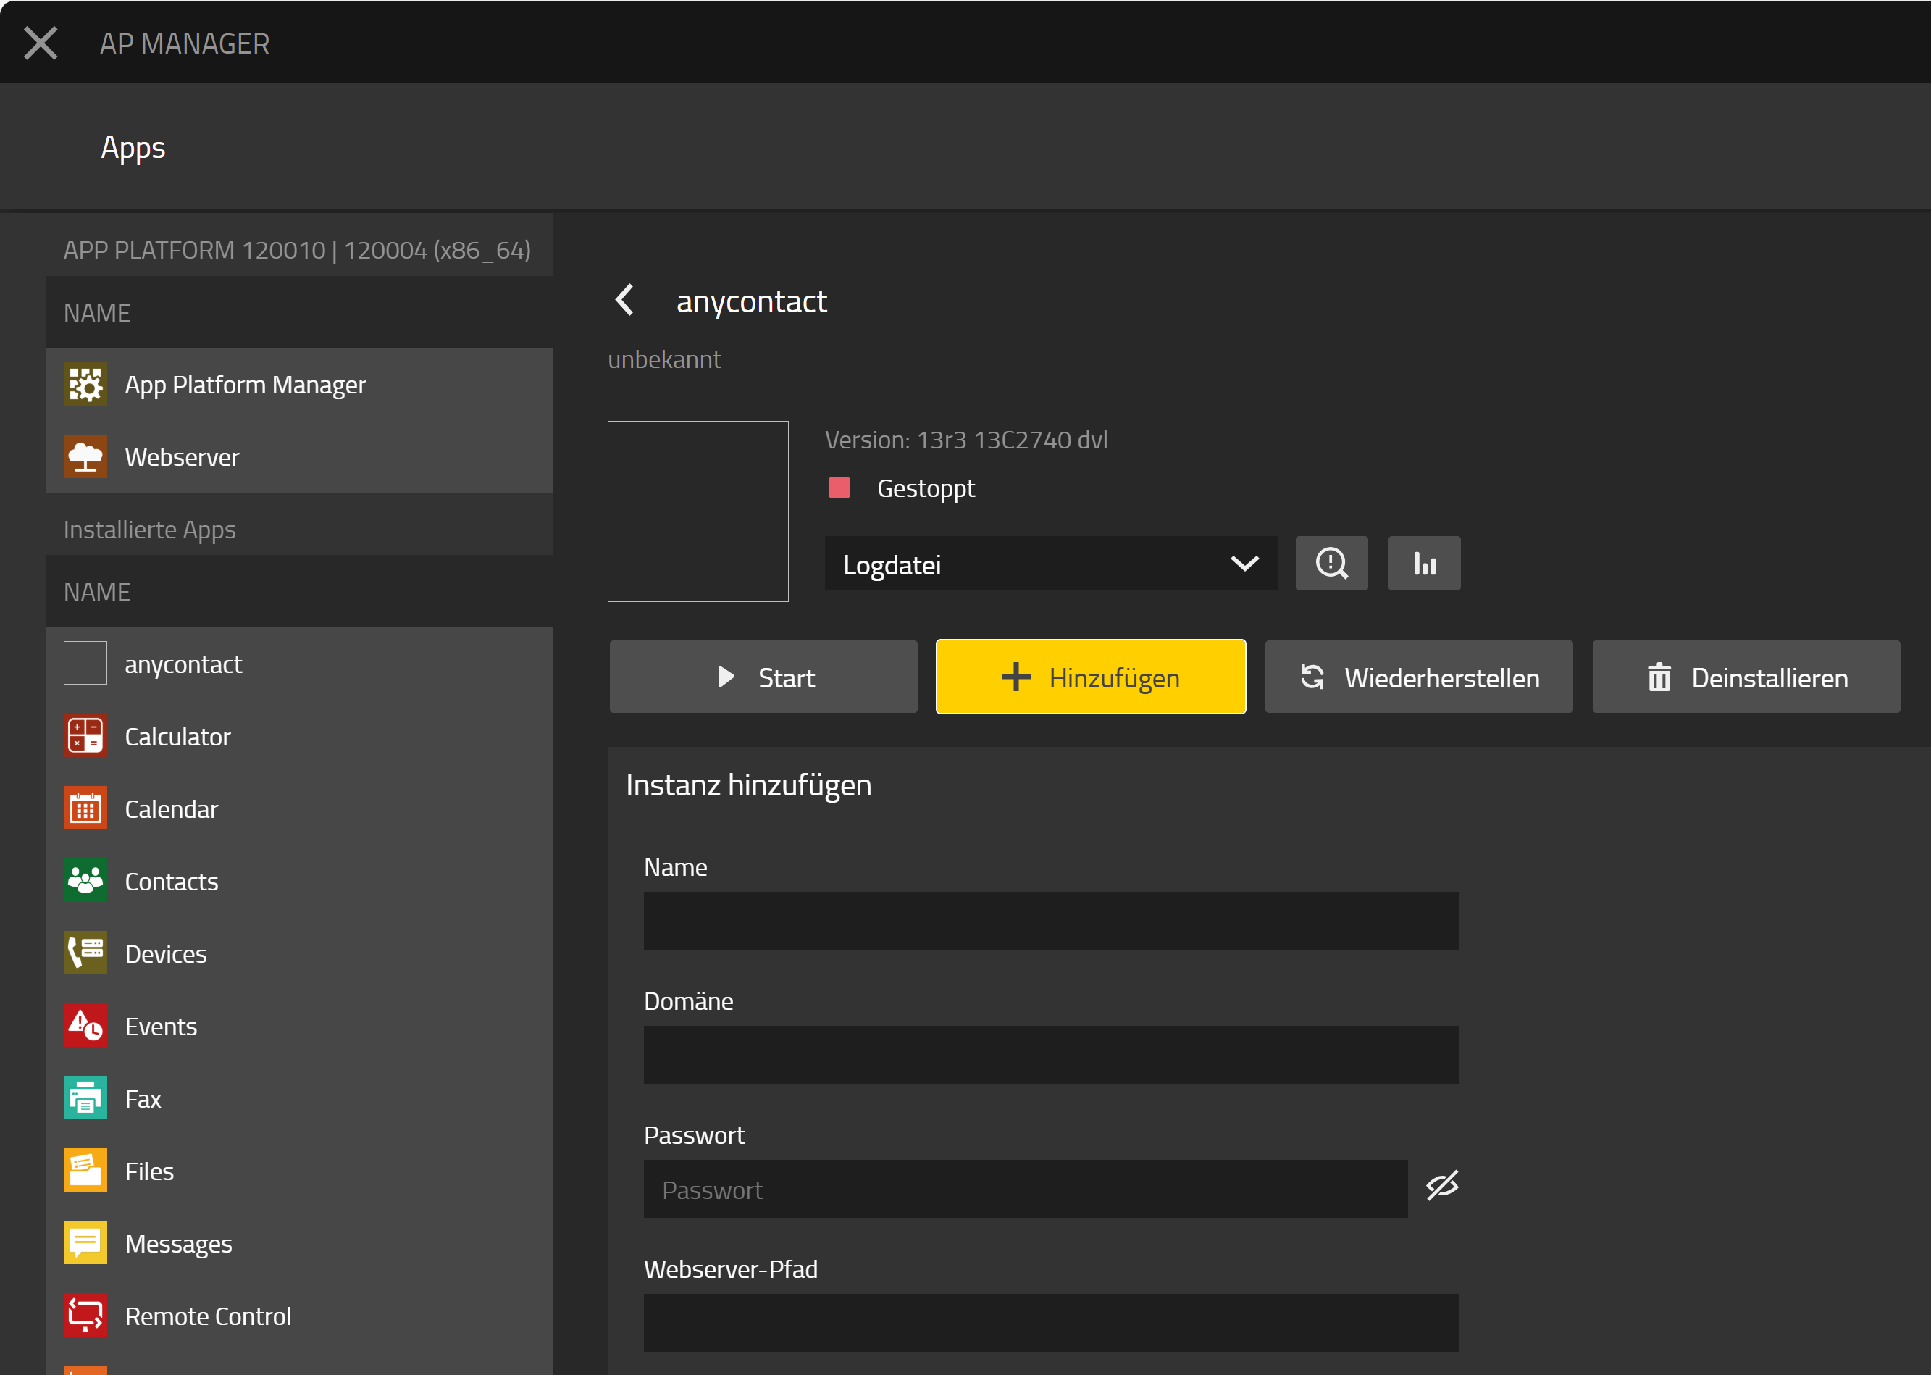Open the Apps tab heading
The height and width of the screenshot is (1375, 1931).
tap(133, 147)
